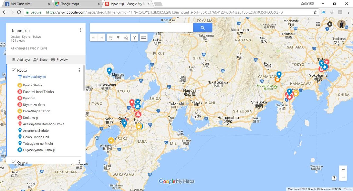Image resolution: width=353 pixels, height=191 pixels.
Task: Bookmark this page with the star
Action: (315, 12)
